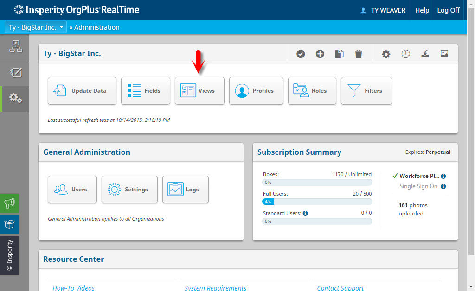
Task: Click the '161 photos uploaded' text
Action: (x=413, y=209)
